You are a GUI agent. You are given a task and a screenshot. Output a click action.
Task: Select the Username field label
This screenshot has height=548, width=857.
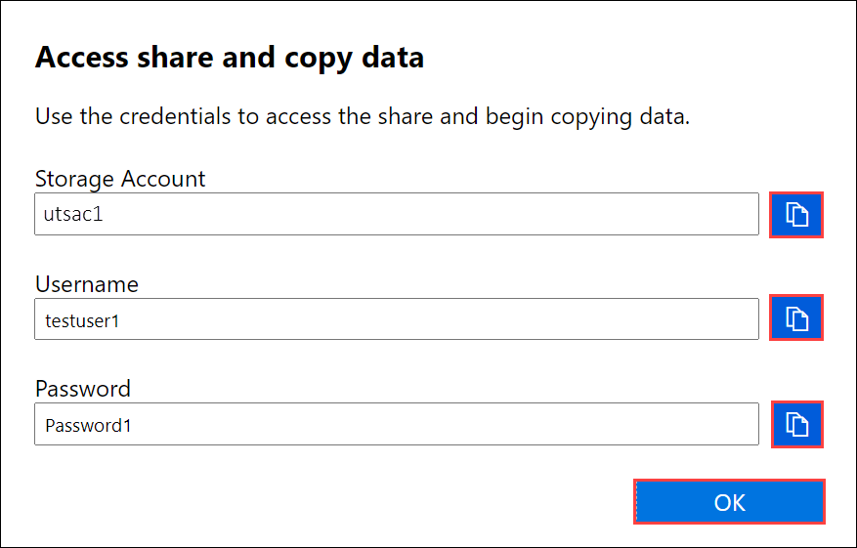tap(87, 284)
